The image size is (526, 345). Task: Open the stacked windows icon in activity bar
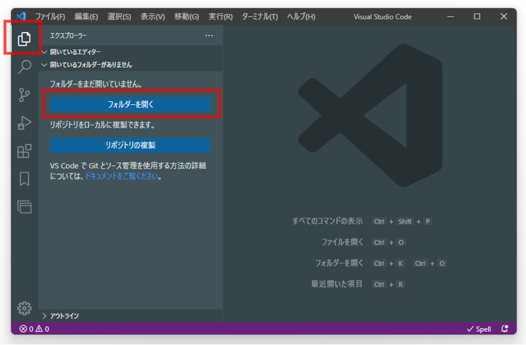click(24, 207)
